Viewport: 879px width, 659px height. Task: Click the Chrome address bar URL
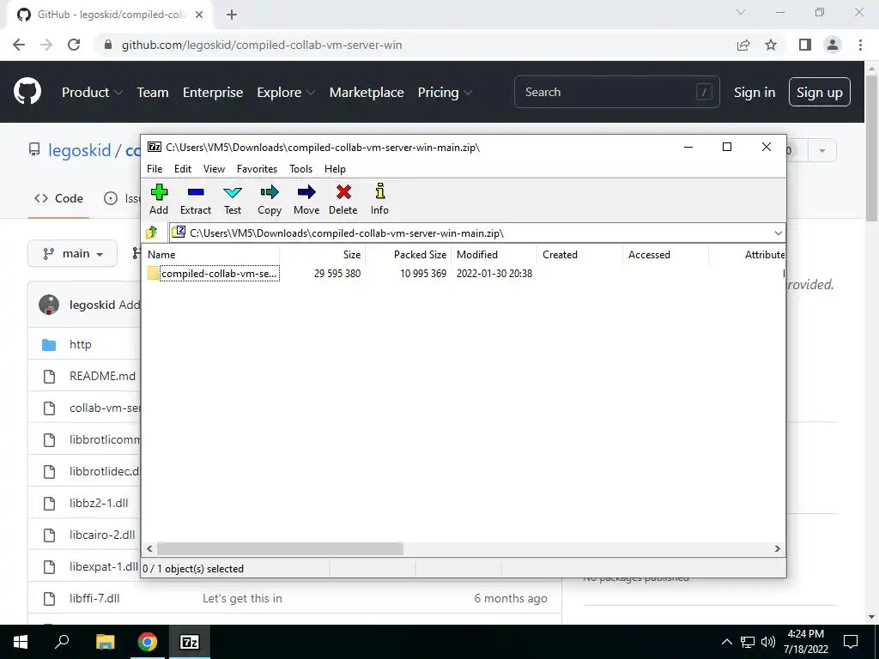(x=262, y=45)
